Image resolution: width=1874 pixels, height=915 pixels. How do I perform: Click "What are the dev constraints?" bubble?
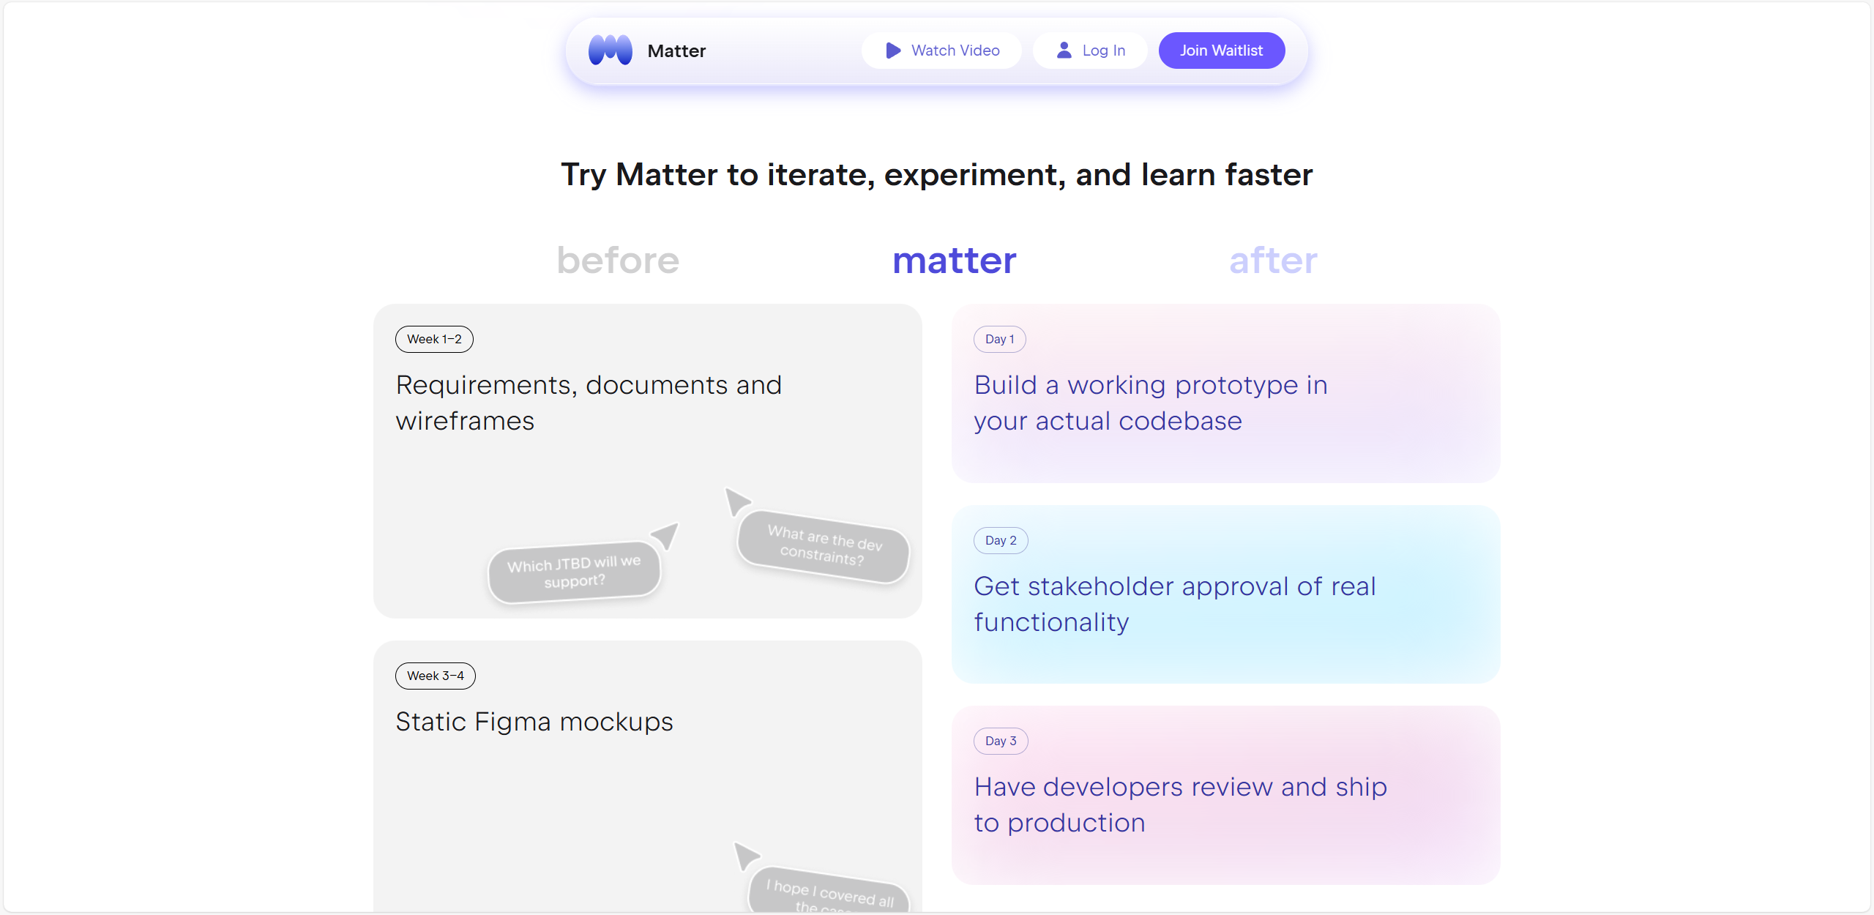(824, 546)
